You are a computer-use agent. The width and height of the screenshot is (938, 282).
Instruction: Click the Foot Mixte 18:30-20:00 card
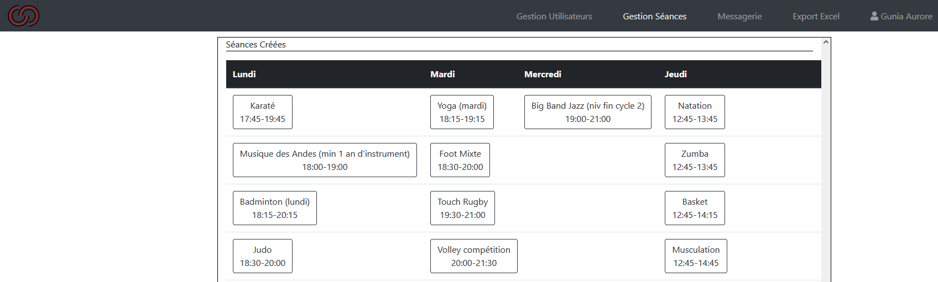point(460,160)
